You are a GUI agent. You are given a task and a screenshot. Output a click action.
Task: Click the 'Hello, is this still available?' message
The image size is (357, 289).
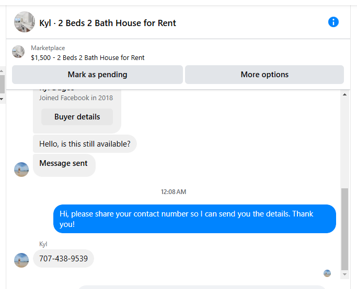pos(85,144)
